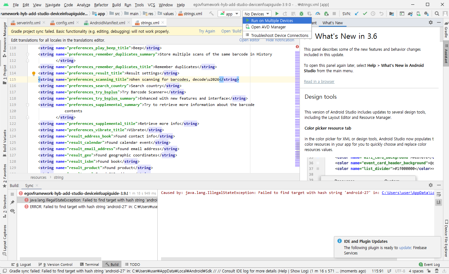Click Sync Project with Gradle Files icon
The image size is (449, 274).
410,14
